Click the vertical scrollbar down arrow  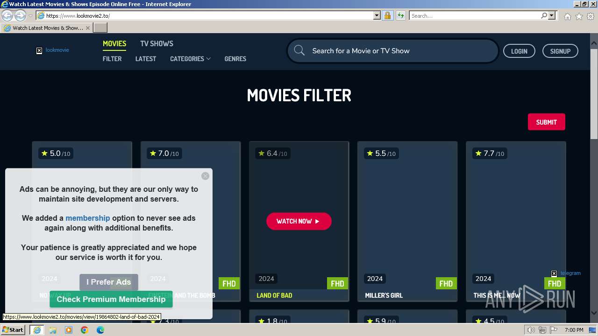click(594, 313)
